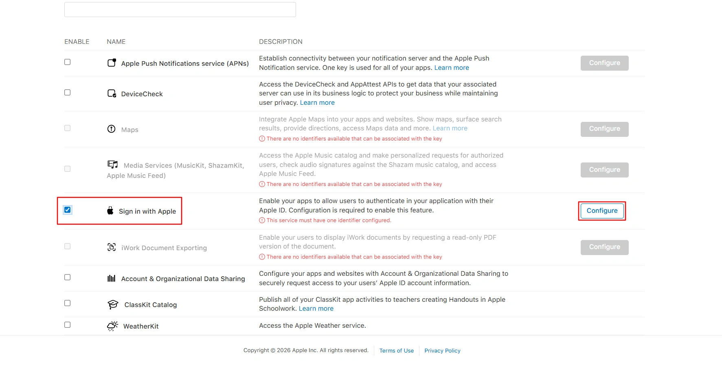Open Learn more link in Maps description
The image size is (722, 370).
coord(450,128)
